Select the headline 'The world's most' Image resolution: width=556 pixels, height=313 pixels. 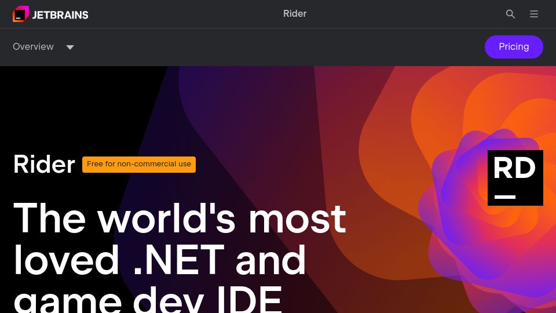click(180, 218)
